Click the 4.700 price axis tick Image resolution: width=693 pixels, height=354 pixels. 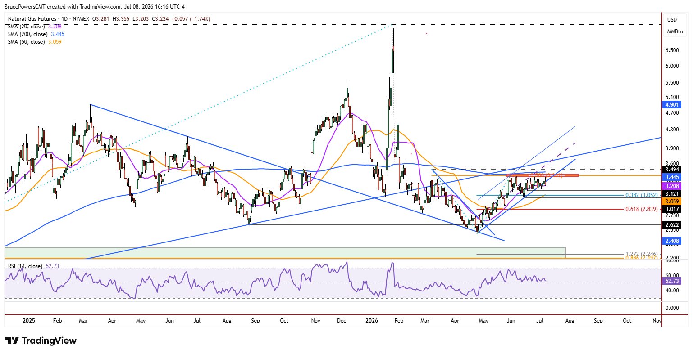point(672,113)
